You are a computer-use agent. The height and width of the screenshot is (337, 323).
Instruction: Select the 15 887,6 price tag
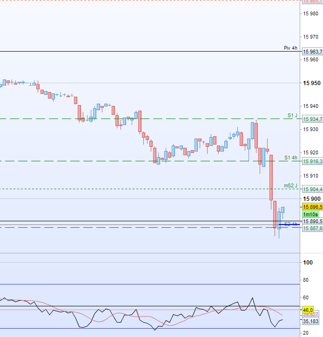coord(312,228)
